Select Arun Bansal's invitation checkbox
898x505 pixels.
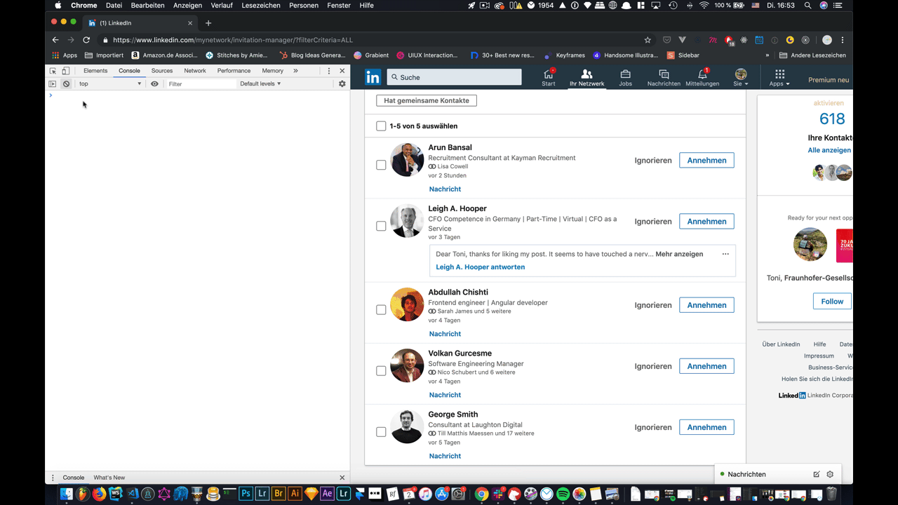click(x=381, y=165)
